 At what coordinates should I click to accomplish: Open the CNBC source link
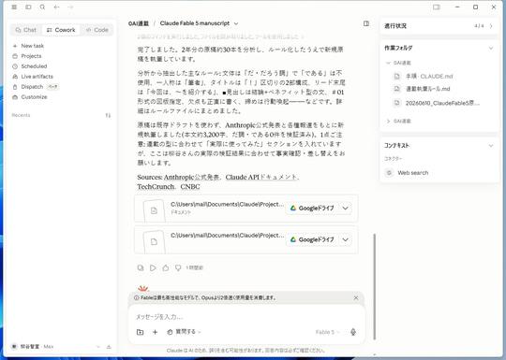point(190,187)
